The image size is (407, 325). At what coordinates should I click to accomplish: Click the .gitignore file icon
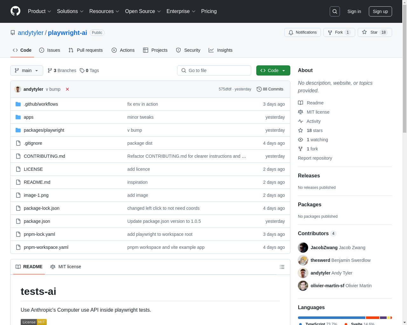coord(18,143)
